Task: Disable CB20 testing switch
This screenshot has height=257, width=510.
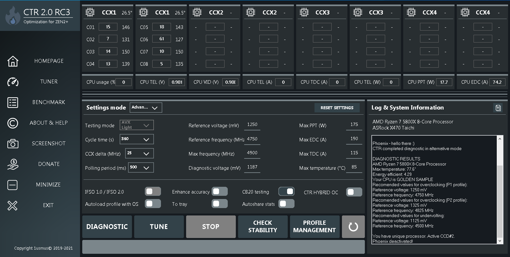Action: [286, 192]
